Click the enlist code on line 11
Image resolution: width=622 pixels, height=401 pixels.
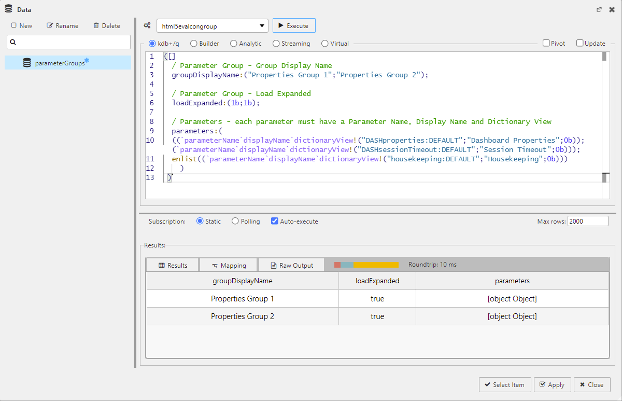370,159
